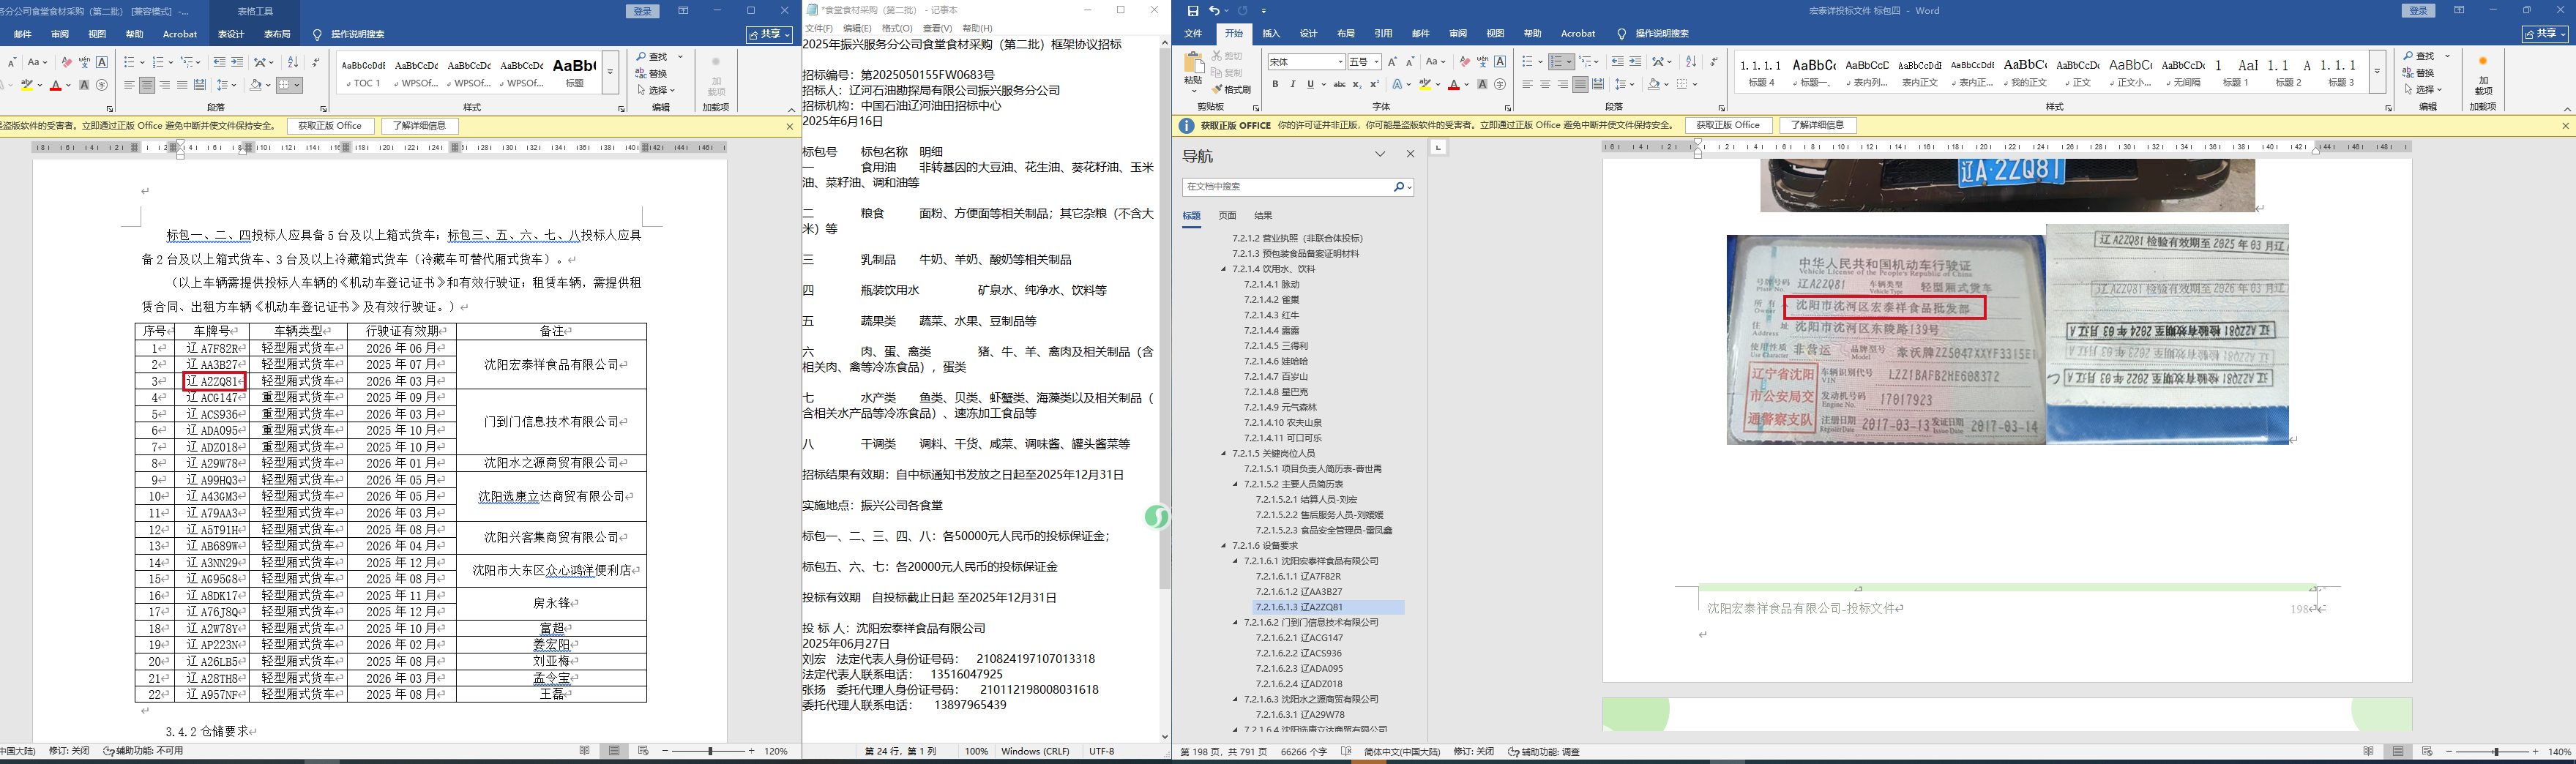Open the 共享 share dropdown in right Word window

[x=2545, y=34]
